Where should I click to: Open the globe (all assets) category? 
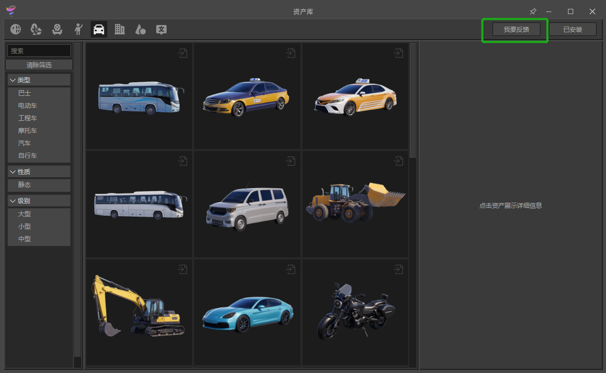[x=16, y=29]
